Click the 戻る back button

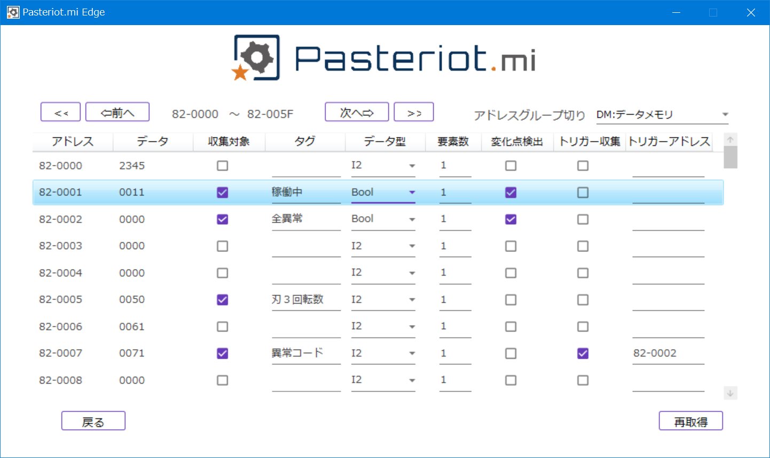pyautogui.click(x=93, y=421)
